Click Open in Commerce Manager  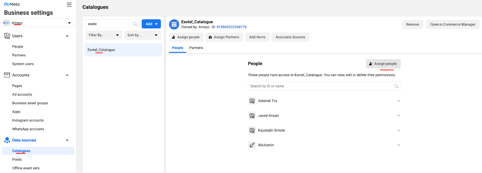[453, 24]
